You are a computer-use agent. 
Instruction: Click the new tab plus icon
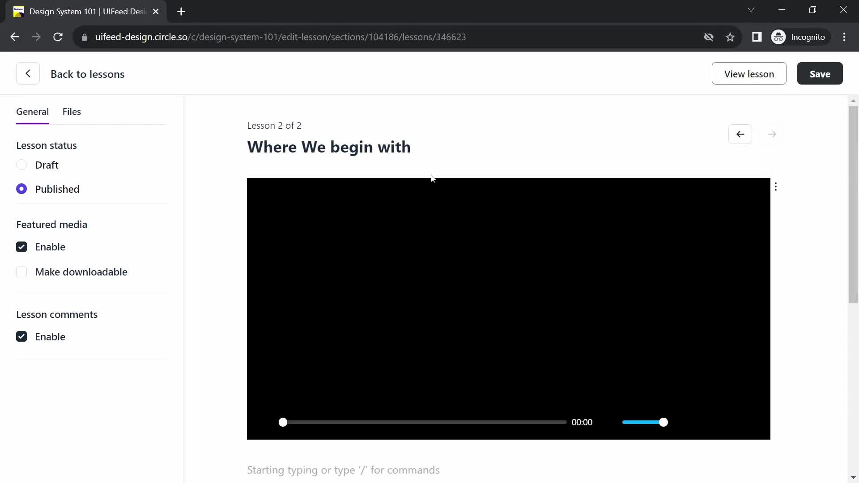click(x=181, y=12)
